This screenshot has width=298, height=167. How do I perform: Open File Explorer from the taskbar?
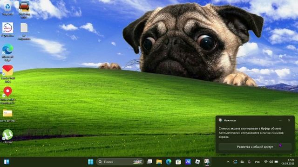coord(159,162)
